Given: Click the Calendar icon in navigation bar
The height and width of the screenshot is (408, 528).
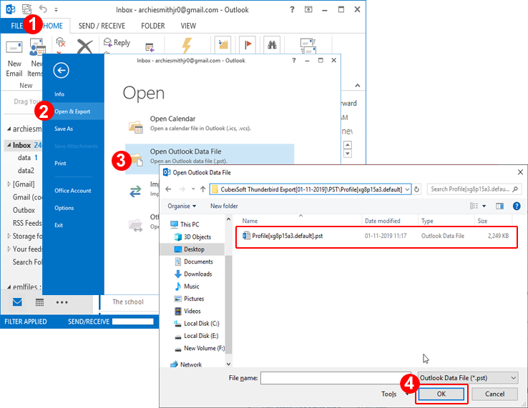Looking at the screenshot, I should point(40,302).
